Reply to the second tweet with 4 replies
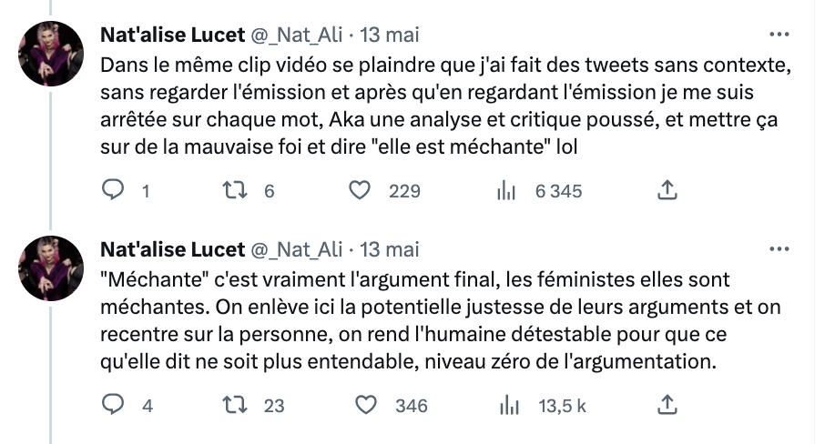Viewport: 825px width, 444px height. coord(113,405)
